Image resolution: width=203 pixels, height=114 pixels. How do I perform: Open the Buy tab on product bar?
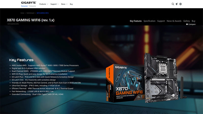(193, 21)
